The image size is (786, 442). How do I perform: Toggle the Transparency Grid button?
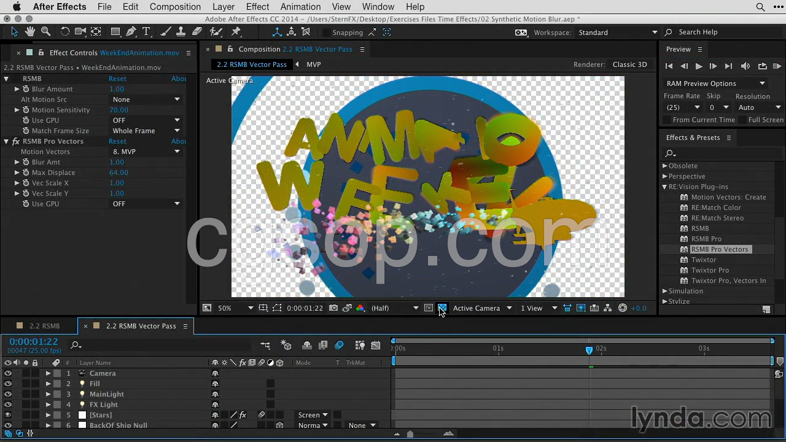pyautogui.click(x=442, y=308)
